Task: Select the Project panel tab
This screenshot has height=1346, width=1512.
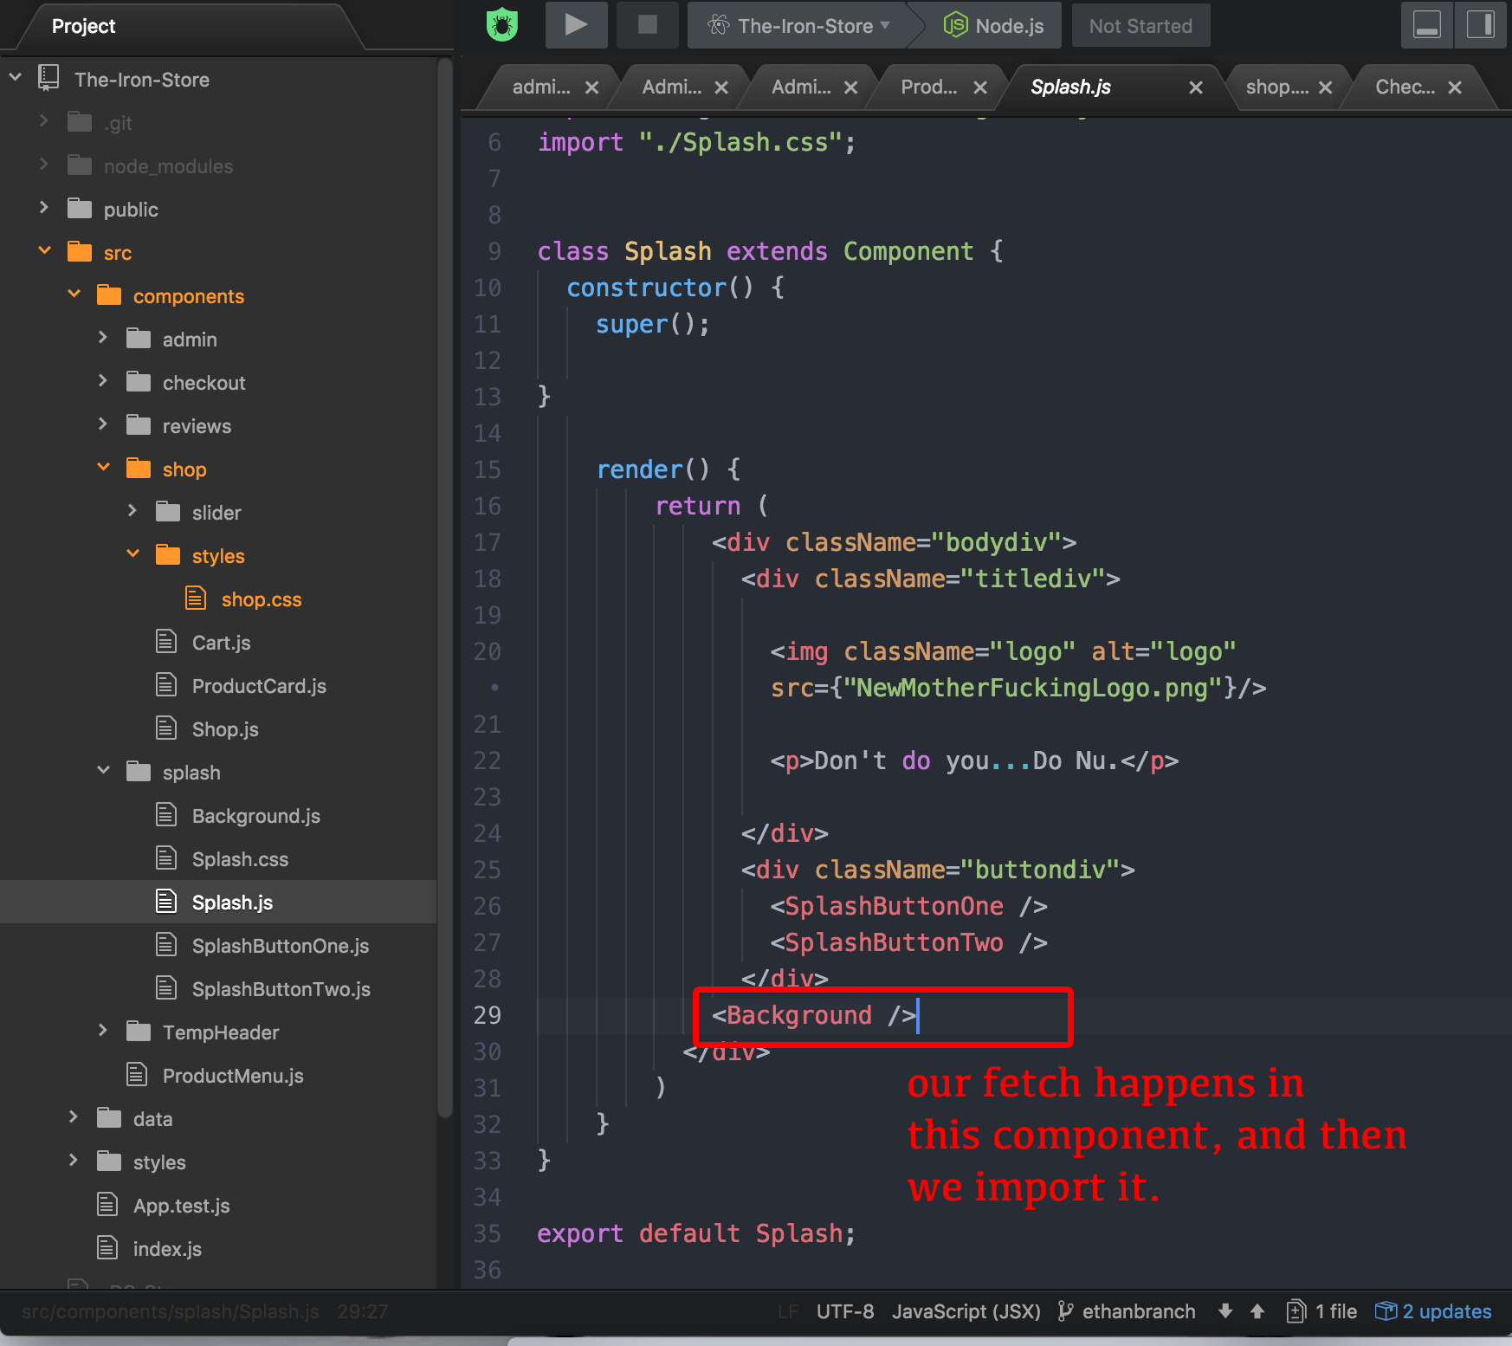Action: coord(84,26)
